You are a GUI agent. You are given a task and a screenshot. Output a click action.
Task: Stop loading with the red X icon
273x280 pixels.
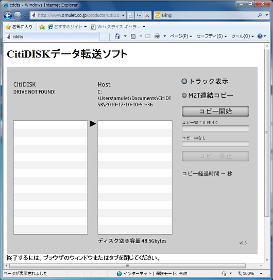[147, 15]
